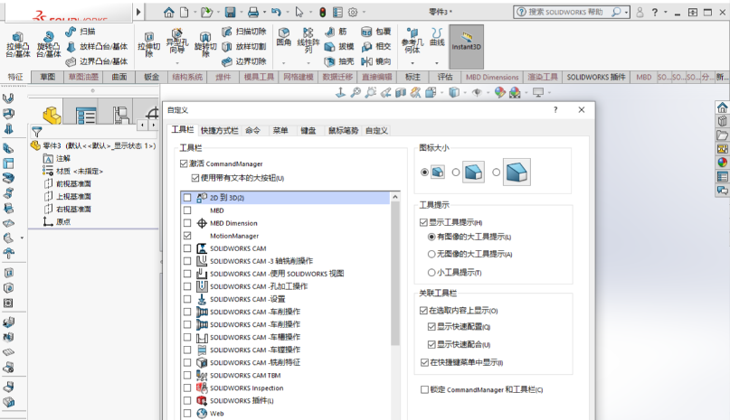Open the dropdown arrow next to undo icon
Screen dimensions: 730x420
(288, 12)
